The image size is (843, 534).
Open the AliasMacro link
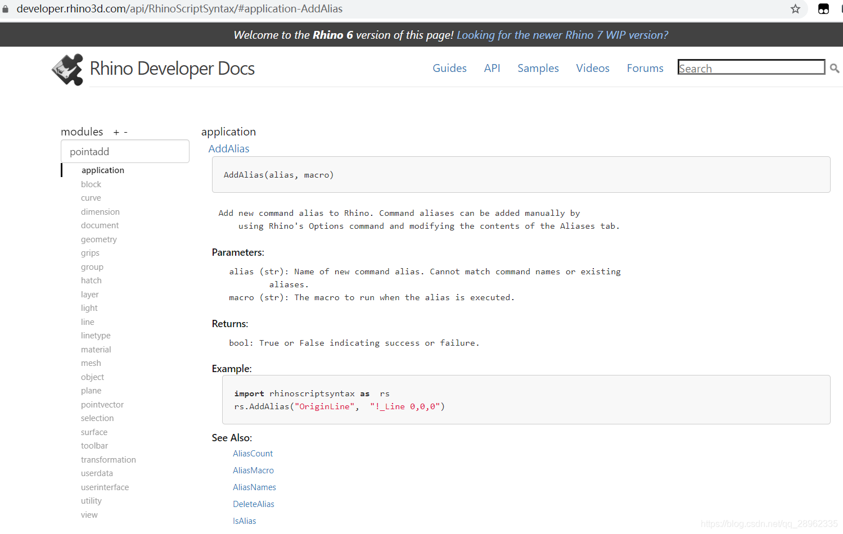click(x=254, y=470)
